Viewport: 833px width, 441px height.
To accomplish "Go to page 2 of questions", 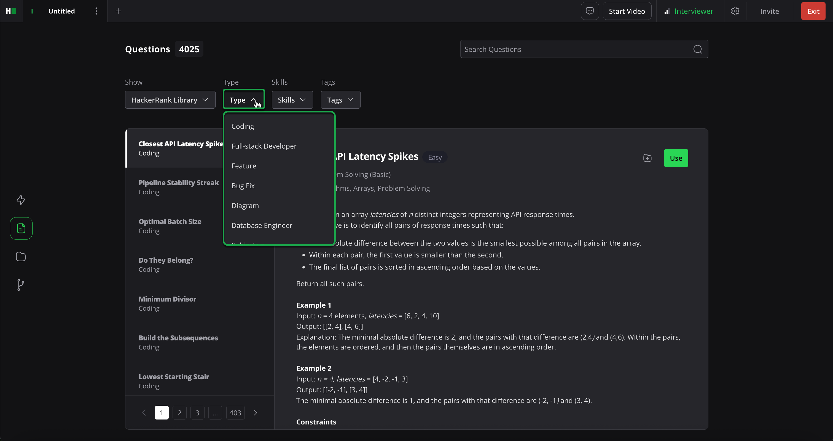I will [x=179, y=413].
